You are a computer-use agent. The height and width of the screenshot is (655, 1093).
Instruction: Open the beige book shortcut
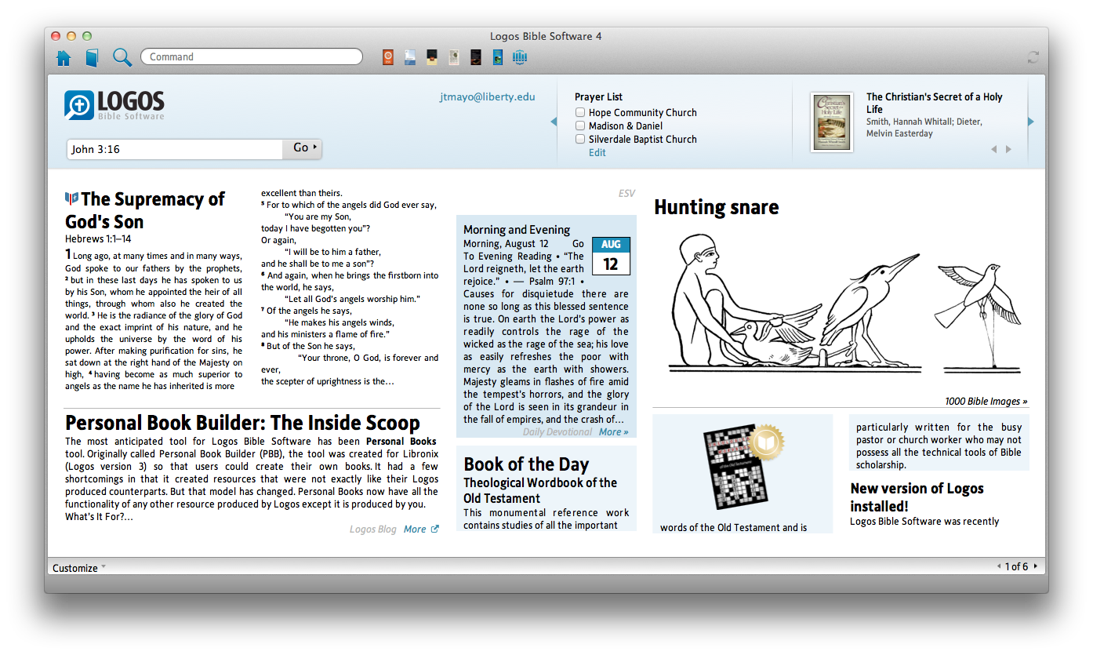453,56
